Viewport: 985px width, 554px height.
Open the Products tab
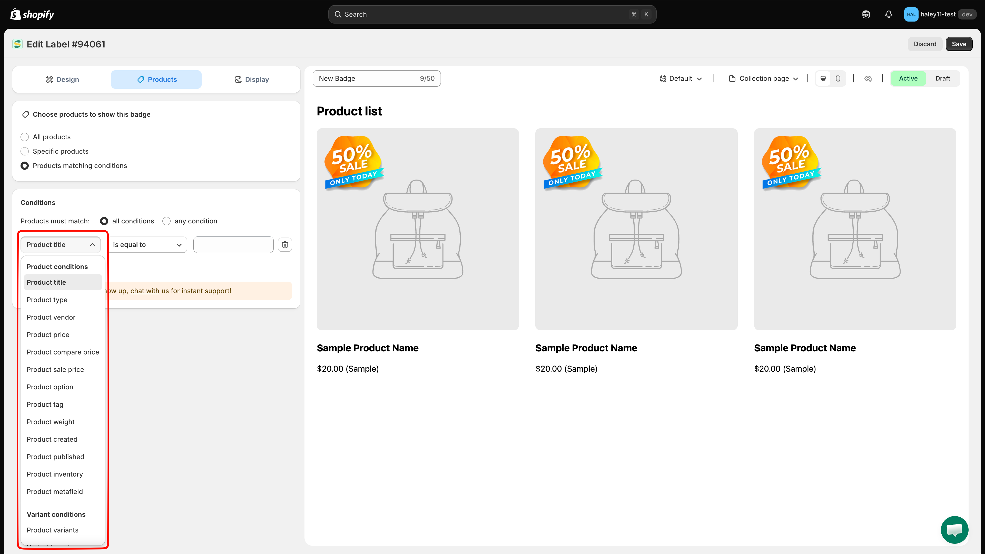pyautogui.click(x=156, y=80)
